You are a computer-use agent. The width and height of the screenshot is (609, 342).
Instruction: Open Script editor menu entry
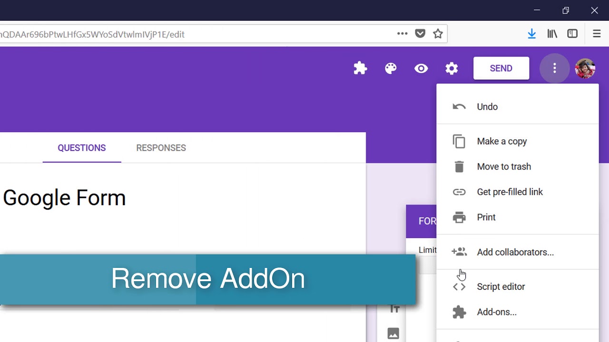(518, 287)
